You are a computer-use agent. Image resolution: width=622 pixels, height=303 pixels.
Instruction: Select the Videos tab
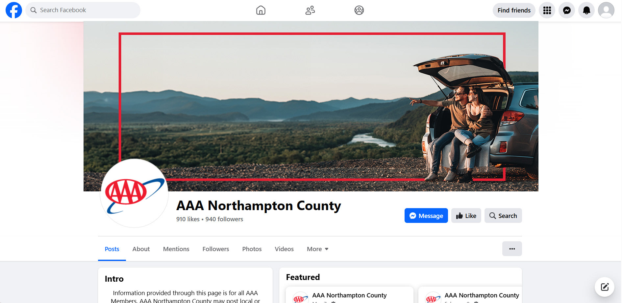tap(284, 249)
